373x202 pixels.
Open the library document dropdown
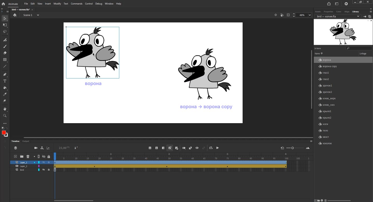358,16
